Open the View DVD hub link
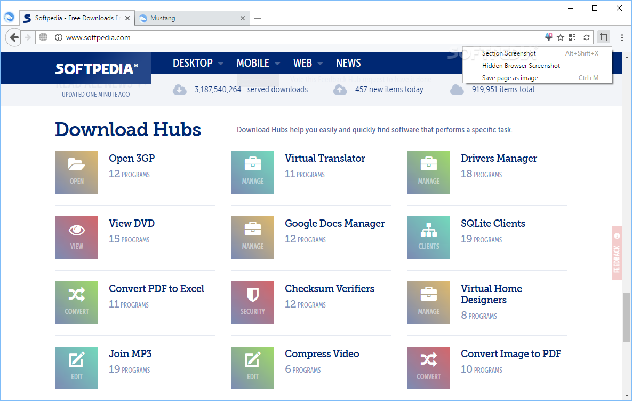632x401 pixels. click(132, 223)
